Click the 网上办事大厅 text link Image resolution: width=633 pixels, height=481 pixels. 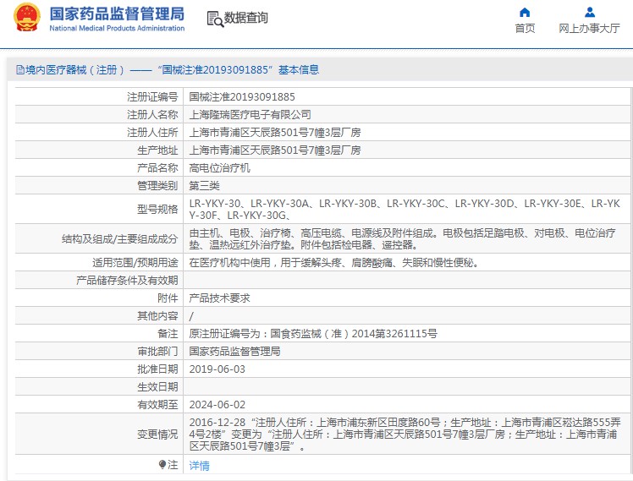(589, 28)
